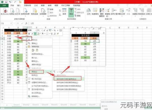Open the Name Box dropdown showing C4
Screen dimensions: 152x110
(x=11, y=23)
